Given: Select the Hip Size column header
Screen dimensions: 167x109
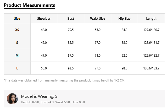Looking at the screenshot, I should click(124, 19).
